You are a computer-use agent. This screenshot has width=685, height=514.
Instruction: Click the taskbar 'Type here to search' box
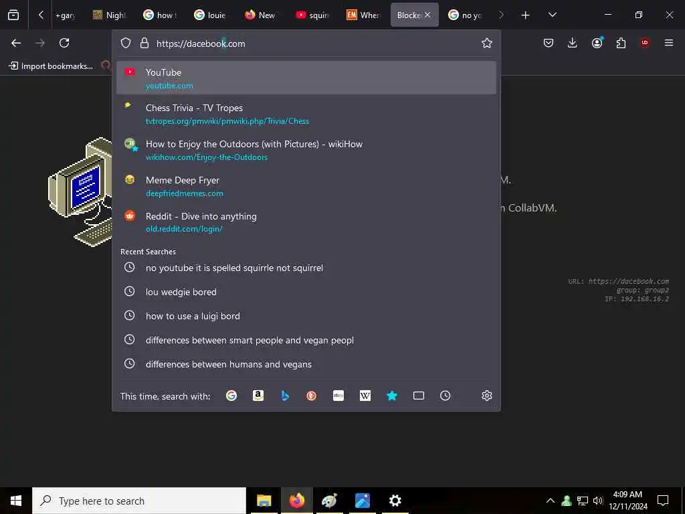coord(139,501)
